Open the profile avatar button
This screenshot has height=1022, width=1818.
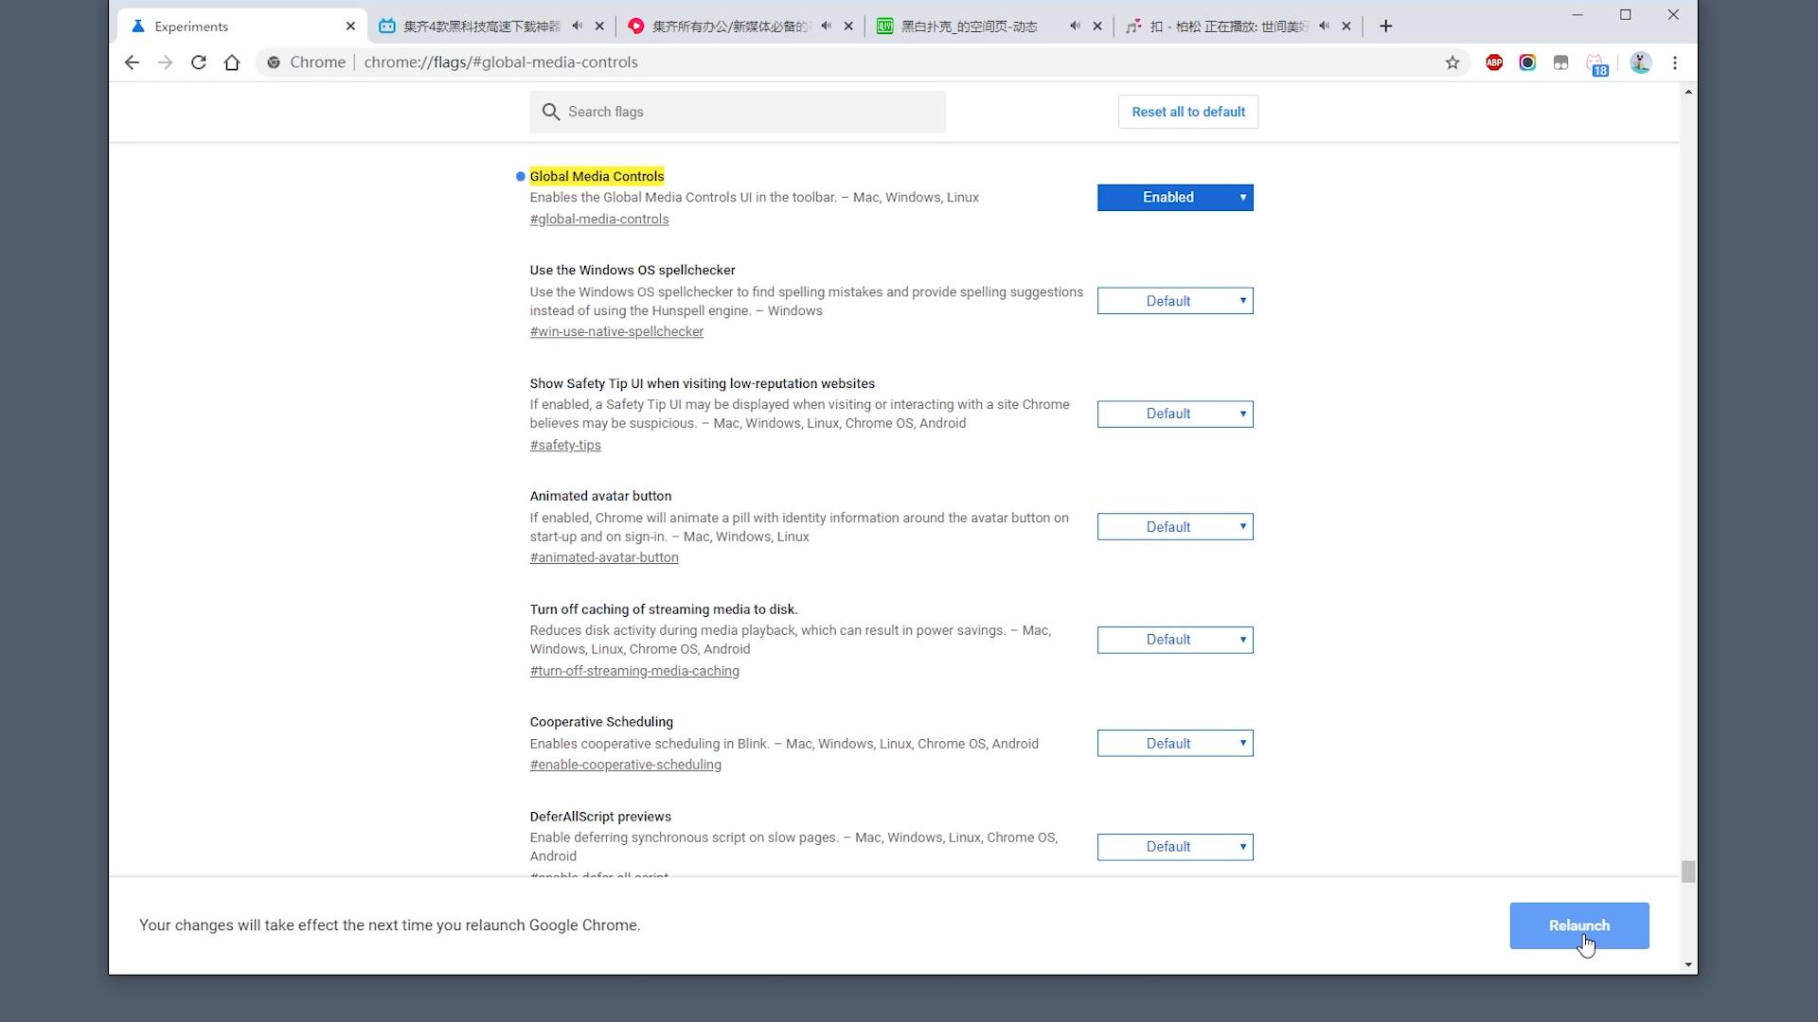click(1641, 62)
